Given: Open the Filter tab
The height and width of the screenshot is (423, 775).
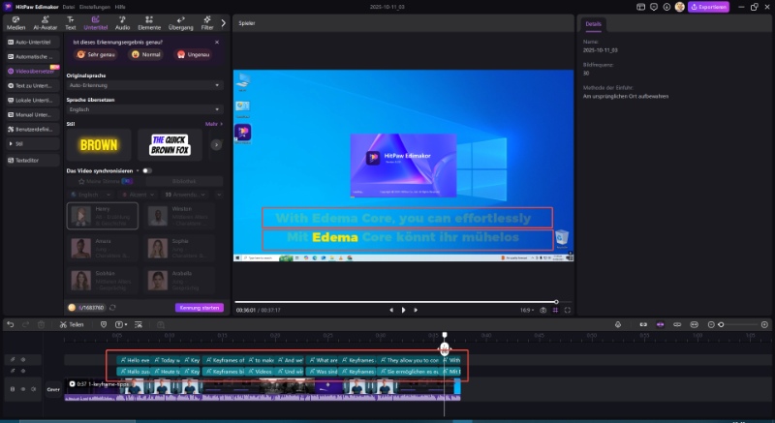Looking at the screenshot, I should [x=207, y=23].
